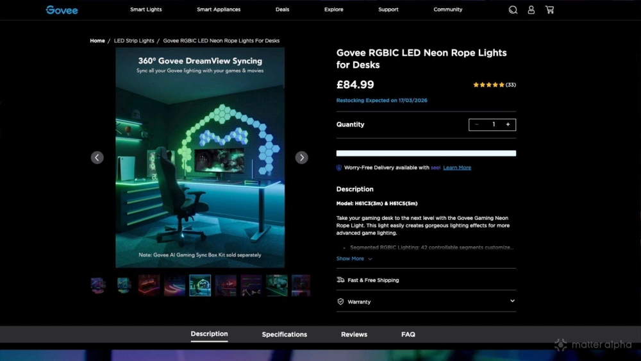Switch to the Specifications tab
Viewport: 641px width, 361px height.
[x=284, y=334]
